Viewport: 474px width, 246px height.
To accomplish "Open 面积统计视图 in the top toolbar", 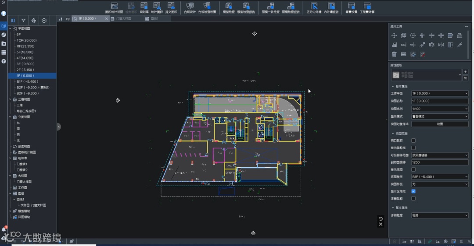I will 114,8.
